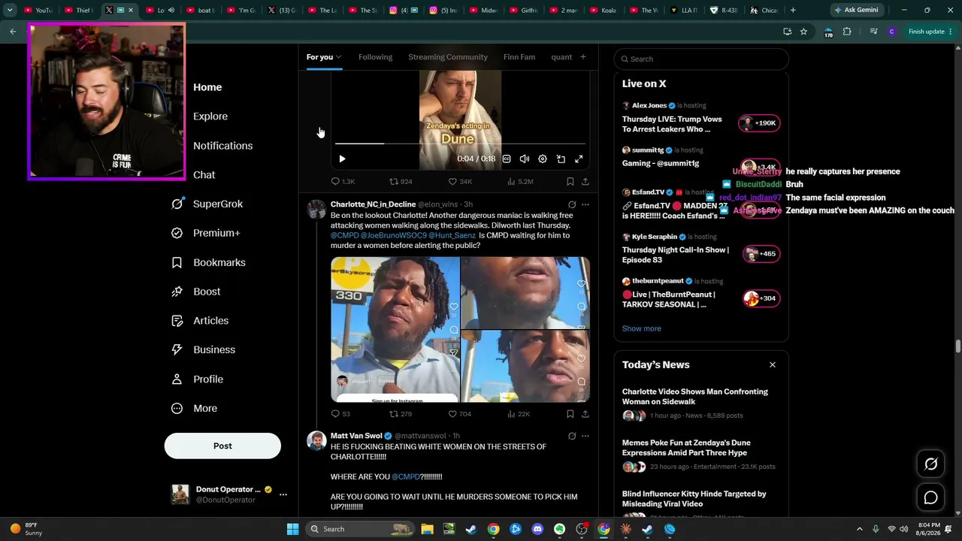Open a new browser tab
The height and width of the screenshot is (541, 962).
(793, 11)
